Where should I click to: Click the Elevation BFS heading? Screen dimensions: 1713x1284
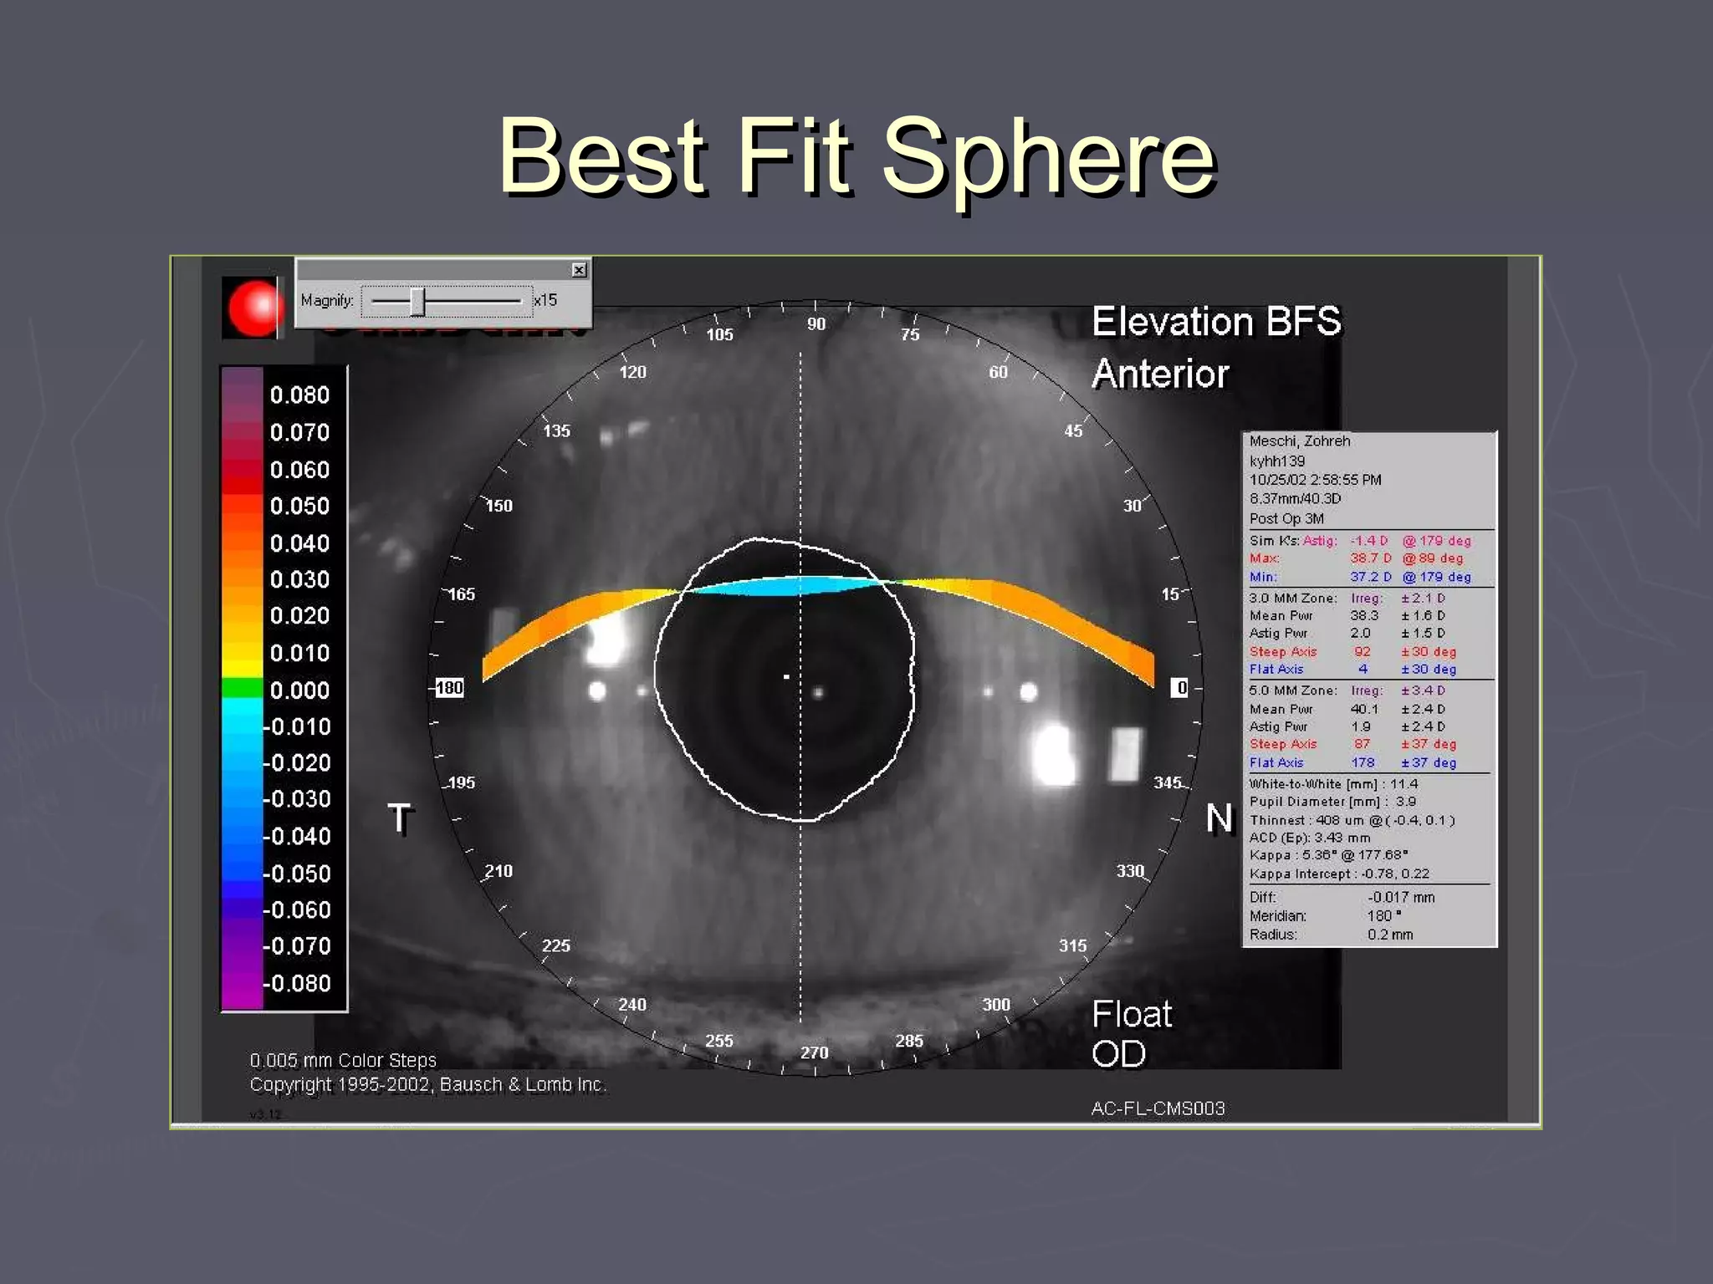1216,322
